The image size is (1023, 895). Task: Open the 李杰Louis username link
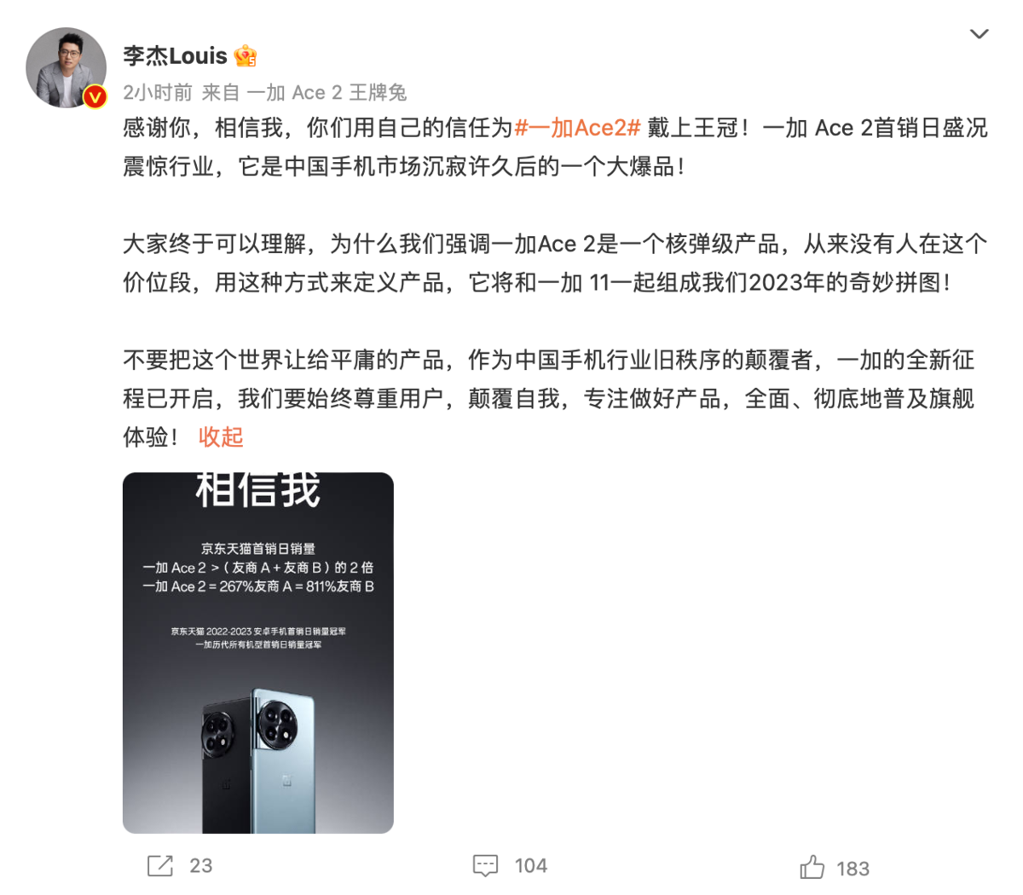[175, 56]
